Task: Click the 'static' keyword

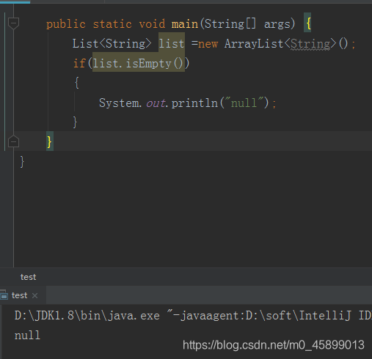Action: (112, 24)
